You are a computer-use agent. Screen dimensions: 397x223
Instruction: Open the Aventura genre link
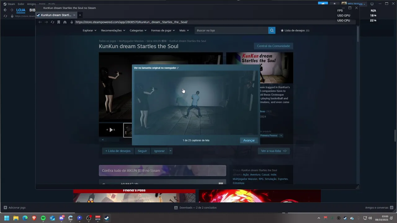pos(255,175)
